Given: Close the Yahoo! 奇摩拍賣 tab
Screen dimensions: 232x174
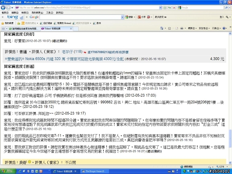Looking at the screenshot, I should pos(71,29).
